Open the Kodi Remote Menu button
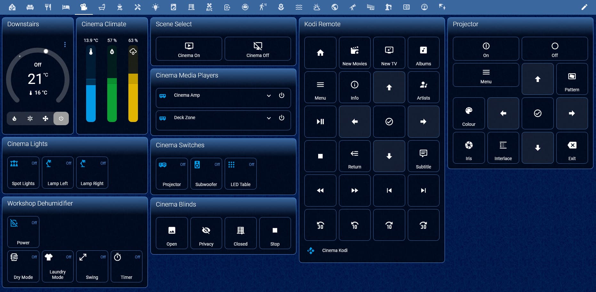The width and height of the screenshot is (596, 292). click(320, 87)
